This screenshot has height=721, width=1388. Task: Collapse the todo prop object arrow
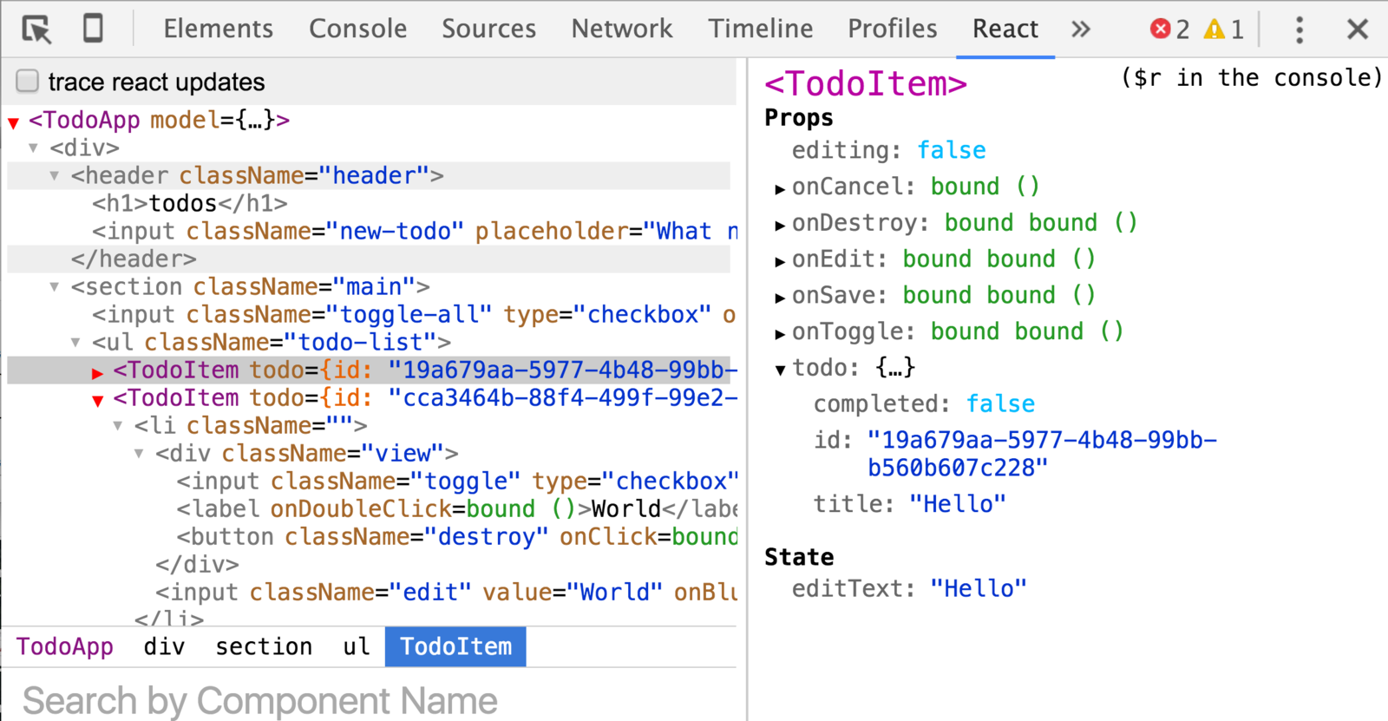pyautogui.click(x=780, y=370)
